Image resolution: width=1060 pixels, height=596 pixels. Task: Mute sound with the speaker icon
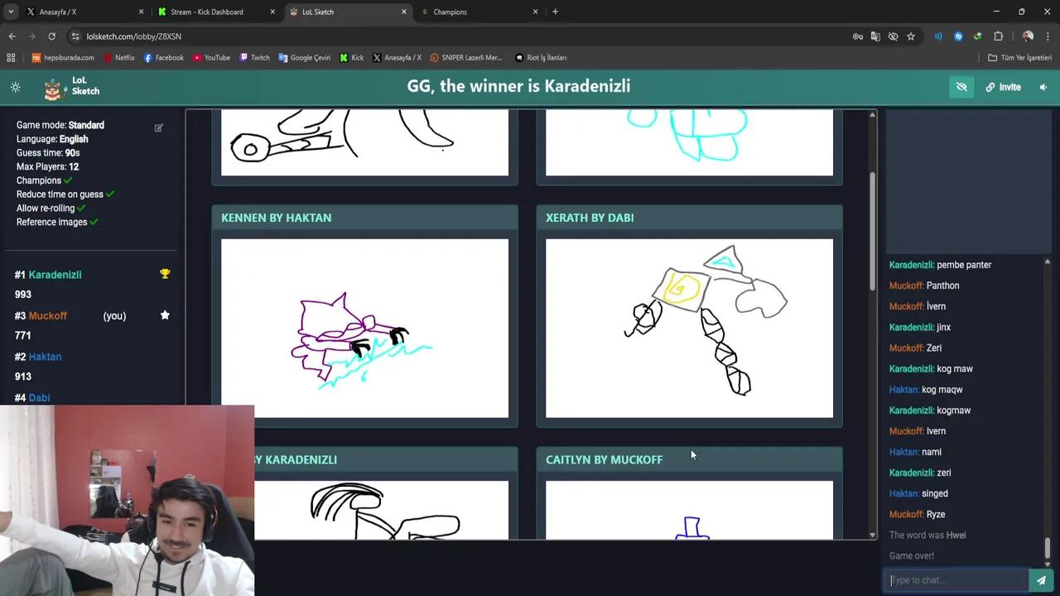click(x=1043, y=87)
